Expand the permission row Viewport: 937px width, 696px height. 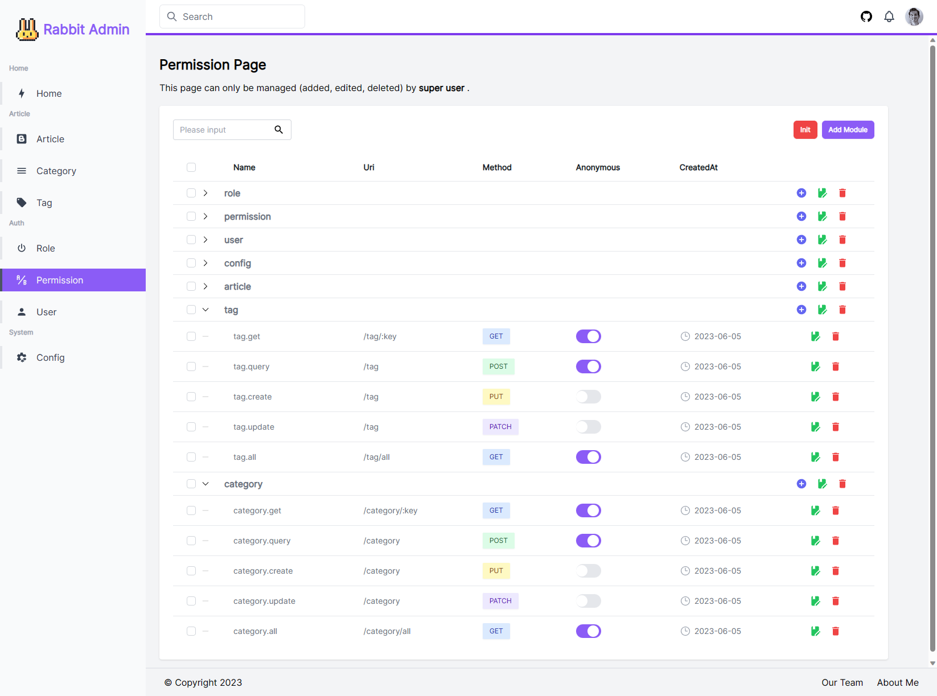206,216
